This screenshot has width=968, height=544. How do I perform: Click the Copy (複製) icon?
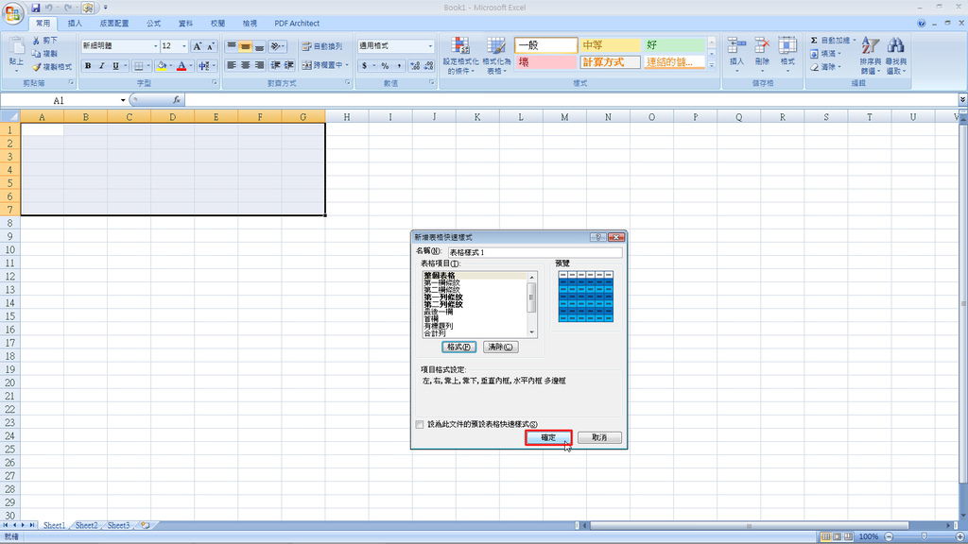click(x=37, y=54)
